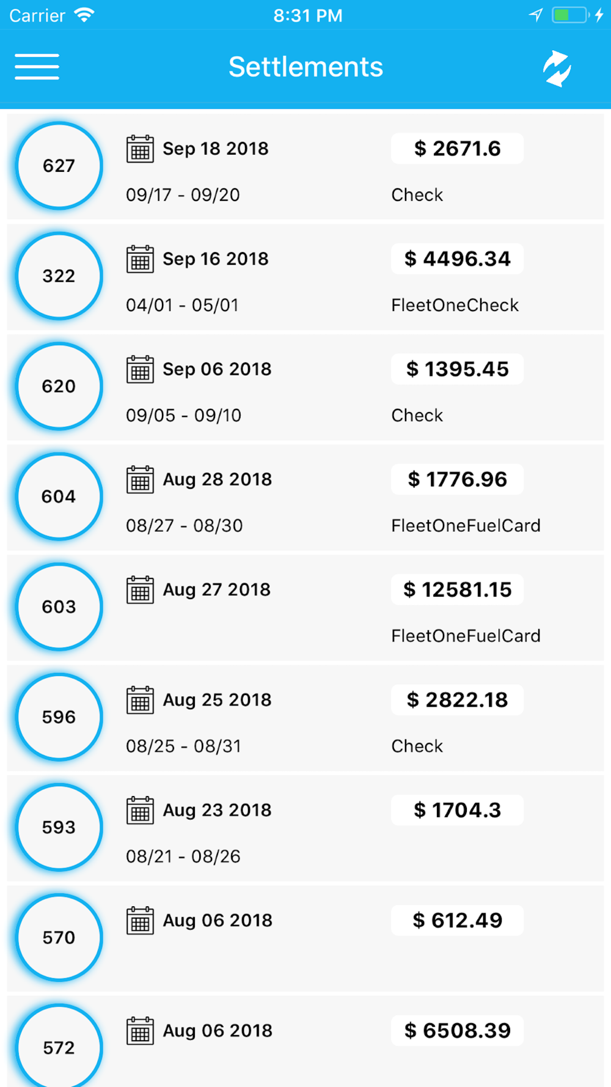Click calendar icon beside Sep 16 2018
Viewport: 611px width, 1087px height.
coord(140,259)
